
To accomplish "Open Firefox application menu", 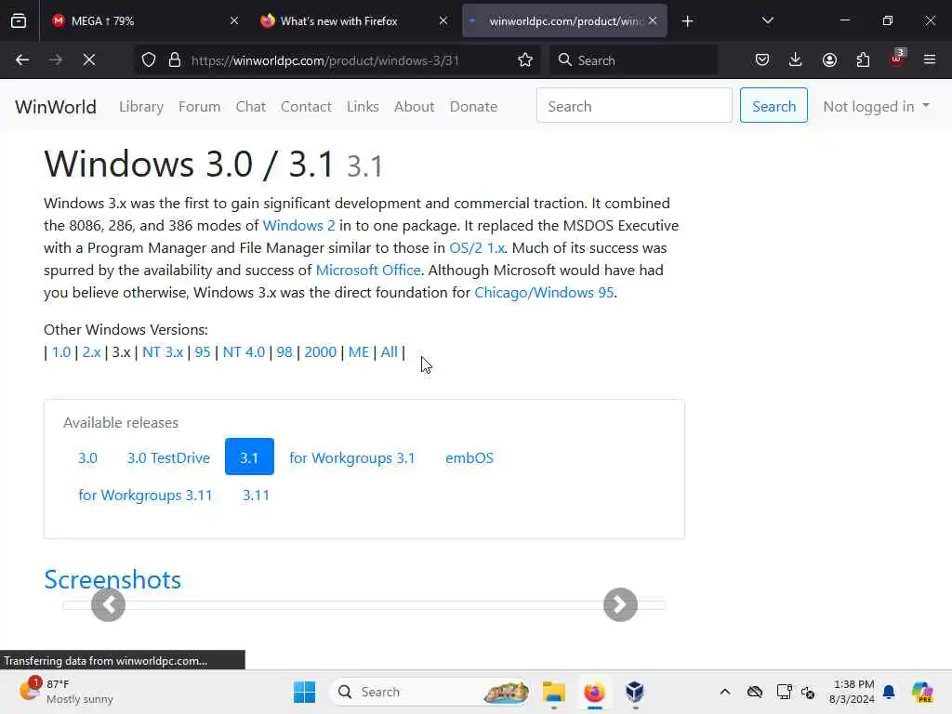I will 930,60.
